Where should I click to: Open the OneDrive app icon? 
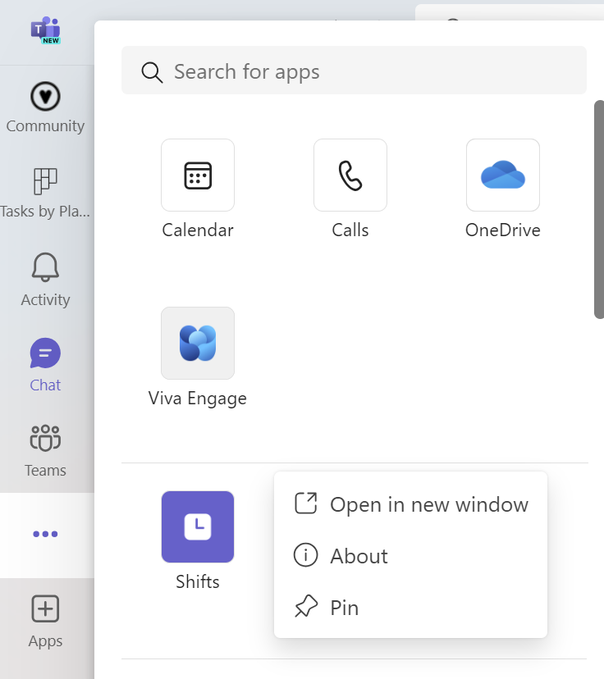click(503, 175)
